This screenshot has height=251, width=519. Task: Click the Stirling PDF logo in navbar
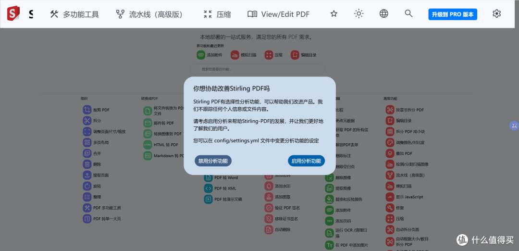[13, 14]
